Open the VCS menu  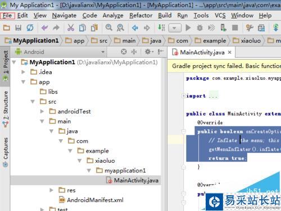tap(220, 16)
